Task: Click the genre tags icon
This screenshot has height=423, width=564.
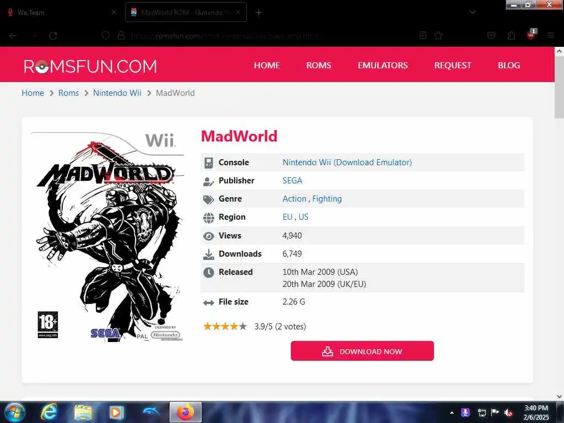Action: click(x=209, y=199)
